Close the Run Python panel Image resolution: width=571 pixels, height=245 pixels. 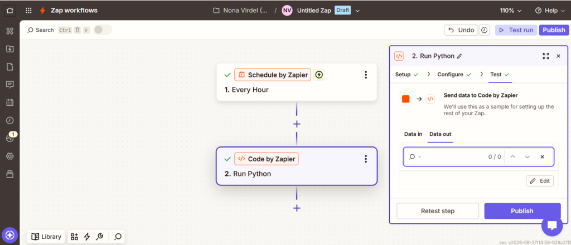[x=558, y=56]
